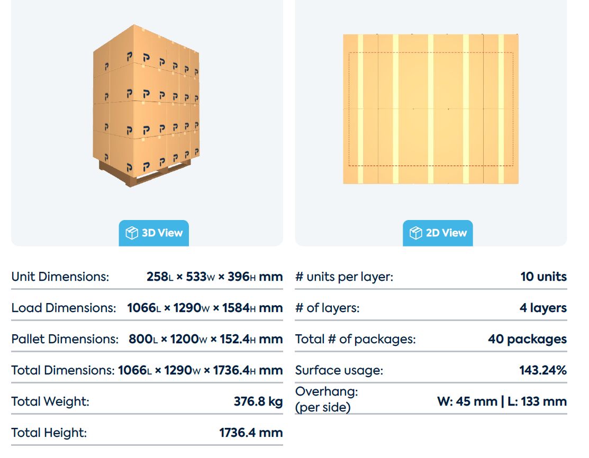This screenshot has height=458, width=589.
Task: Select the 40 packages total value
Action: coord(528,339)
